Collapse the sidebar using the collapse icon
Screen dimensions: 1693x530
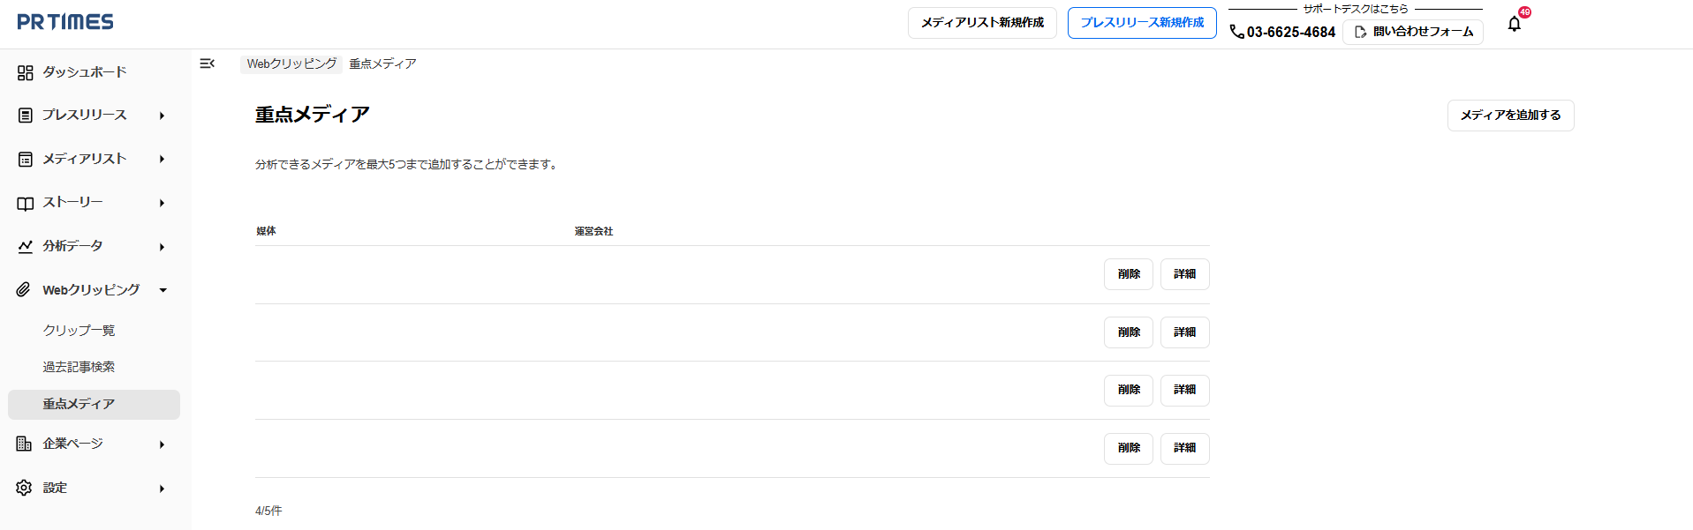(x=208, y=63)
